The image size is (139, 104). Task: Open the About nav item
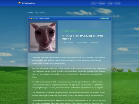point(118,3)
